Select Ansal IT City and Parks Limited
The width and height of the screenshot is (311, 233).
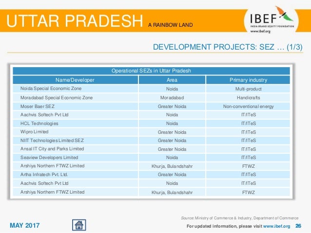click(75, 149)
